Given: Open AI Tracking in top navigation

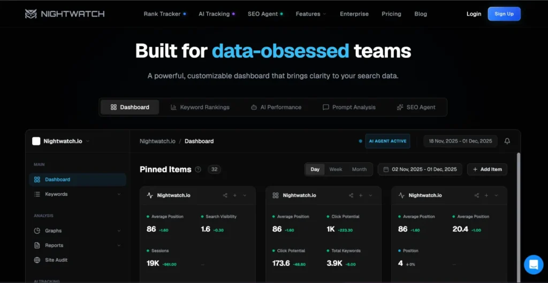Looking at the screenshot, I should [217, 14].
